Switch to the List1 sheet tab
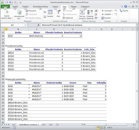This screenshot has height=130, width=139. (14, 124)
